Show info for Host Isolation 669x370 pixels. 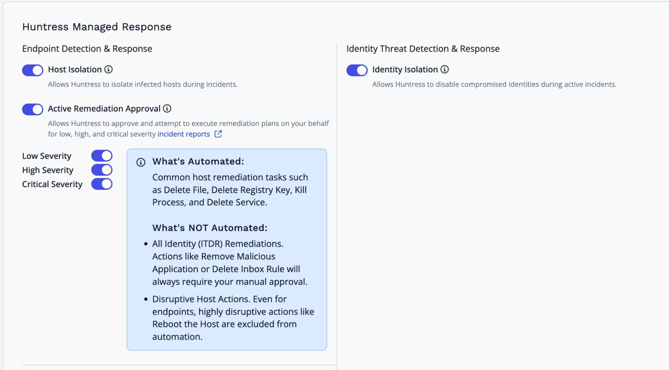pos(108,69)
